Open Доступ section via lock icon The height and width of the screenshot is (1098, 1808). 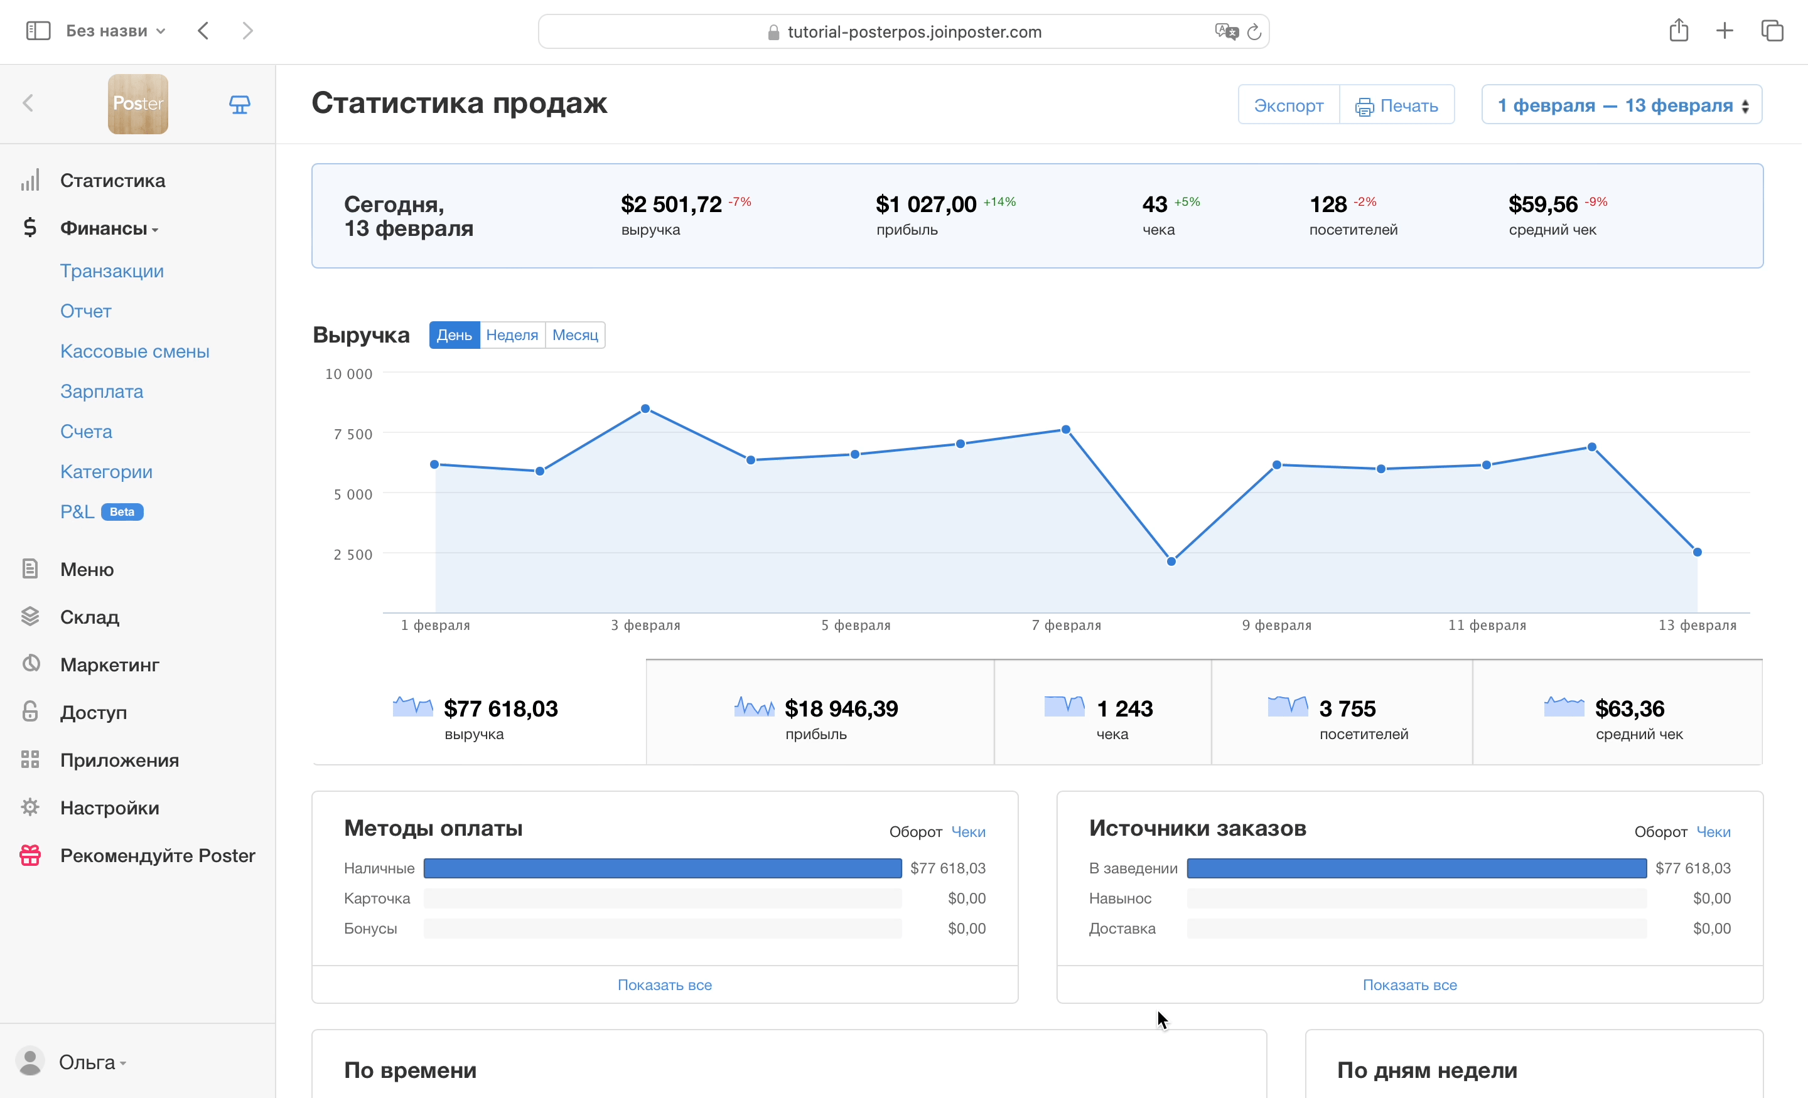pos(30,712)
